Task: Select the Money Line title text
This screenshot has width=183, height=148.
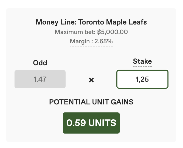Action: pos(91,22)
